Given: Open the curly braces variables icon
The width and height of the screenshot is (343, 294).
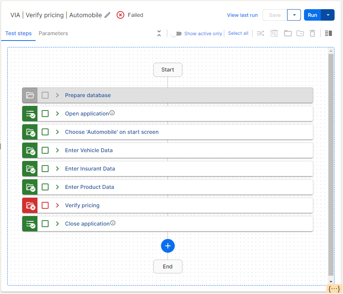Looking at the screenshot, I should click(334, 289).
